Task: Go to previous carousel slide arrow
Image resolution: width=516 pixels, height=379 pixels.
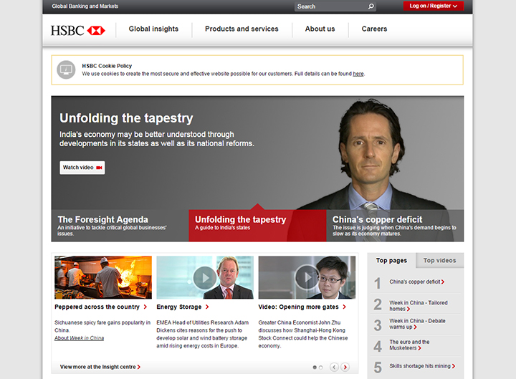Action: click(334, 367)
